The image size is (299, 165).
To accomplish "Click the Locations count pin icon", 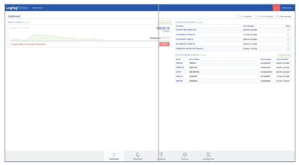I will tap(238, 16).
